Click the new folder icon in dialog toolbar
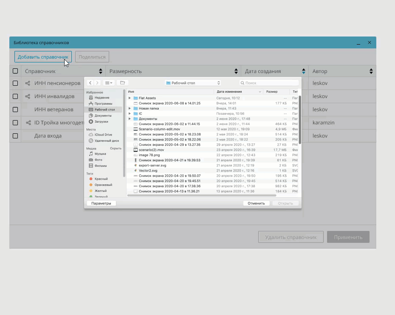 [x=122, y=83]
